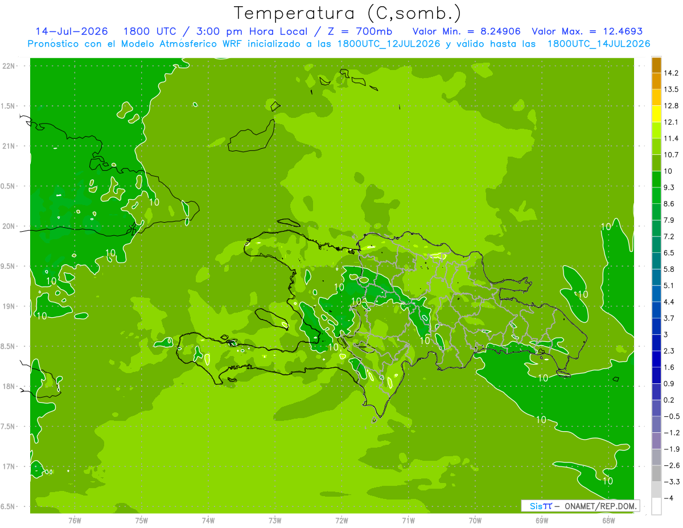Click the '75W' longitude axis label
The height and width of the screenshot is (528, 683).
[x=141, y=521]
